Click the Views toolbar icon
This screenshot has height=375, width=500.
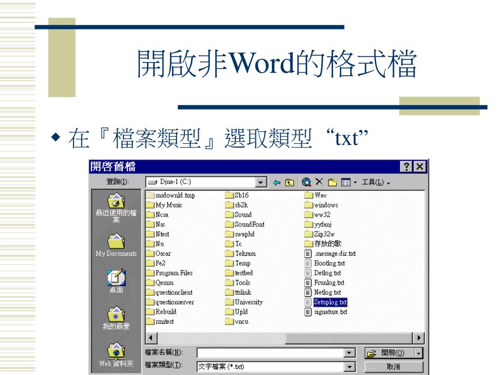[x=346, y=183]
